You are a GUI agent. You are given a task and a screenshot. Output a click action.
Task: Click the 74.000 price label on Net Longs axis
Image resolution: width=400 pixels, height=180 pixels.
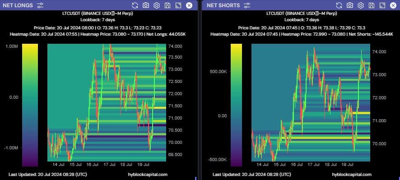click(175, 46)
